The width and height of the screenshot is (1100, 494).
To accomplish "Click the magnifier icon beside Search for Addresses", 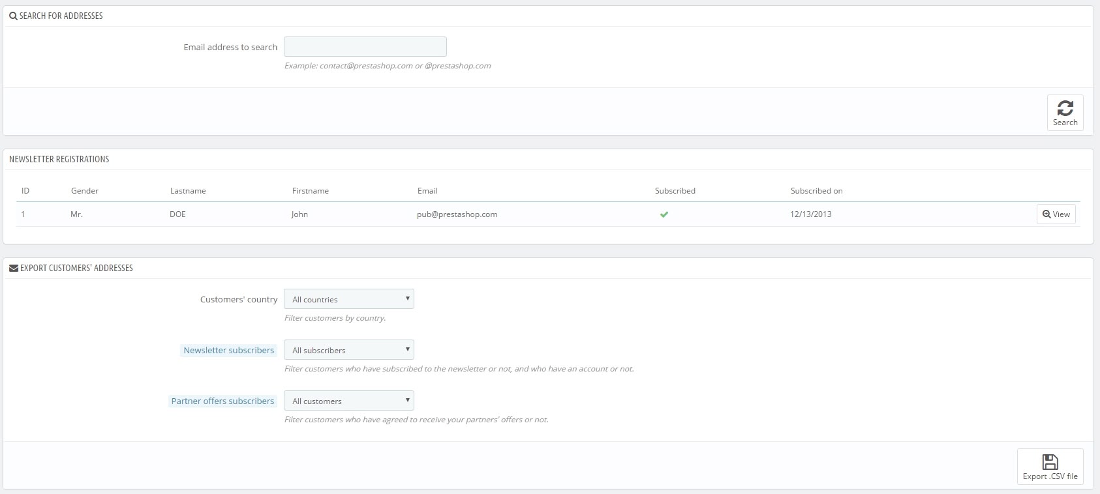I will [13, 16].
